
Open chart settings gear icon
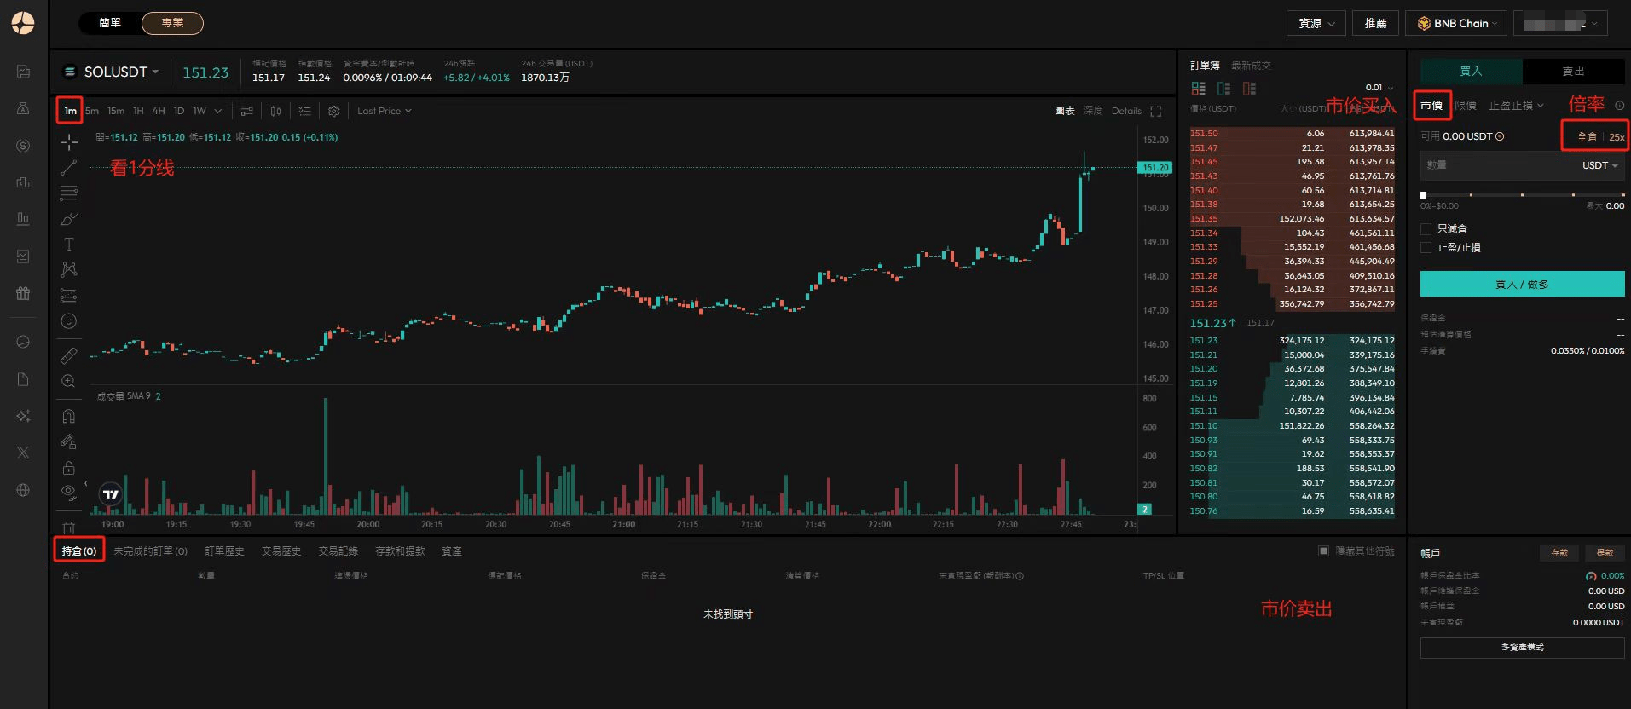coord(334,111)
